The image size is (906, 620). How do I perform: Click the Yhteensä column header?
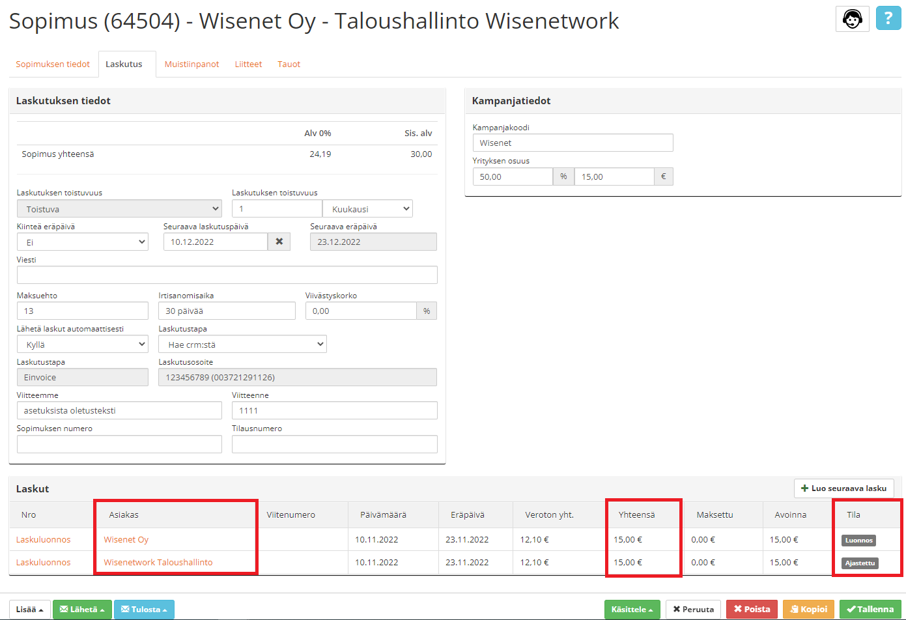pos(636,514)
